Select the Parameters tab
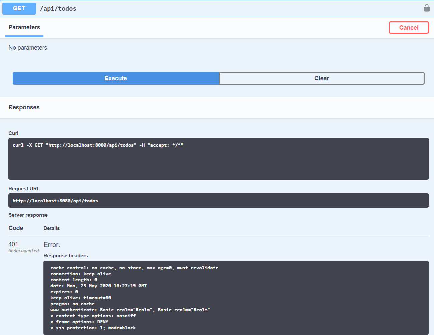Viewport: 434px width, 335px height. pos(24,27)
